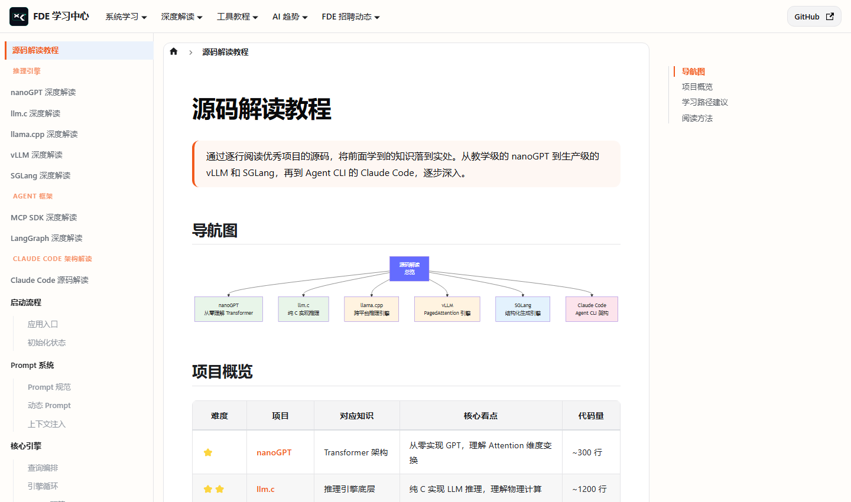Go to 动态 Prompt sidebar subitem
851x502 pixels.
(49, 405)
